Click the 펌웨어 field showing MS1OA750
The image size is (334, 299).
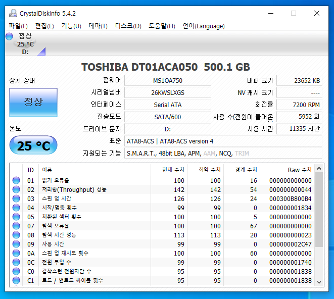point(168,81)
